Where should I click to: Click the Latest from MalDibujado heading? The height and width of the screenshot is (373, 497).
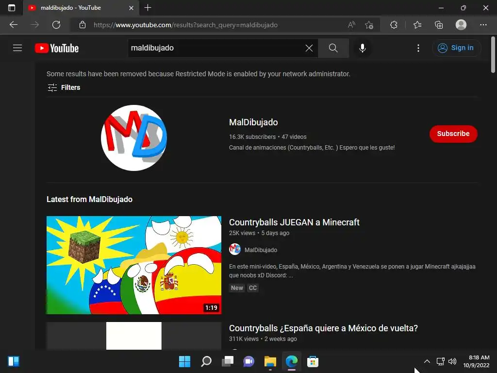(x=89, y=199)
